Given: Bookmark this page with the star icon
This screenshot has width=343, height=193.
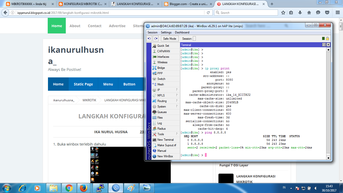Looking at the screenshot, I should [x=283, y=13].
